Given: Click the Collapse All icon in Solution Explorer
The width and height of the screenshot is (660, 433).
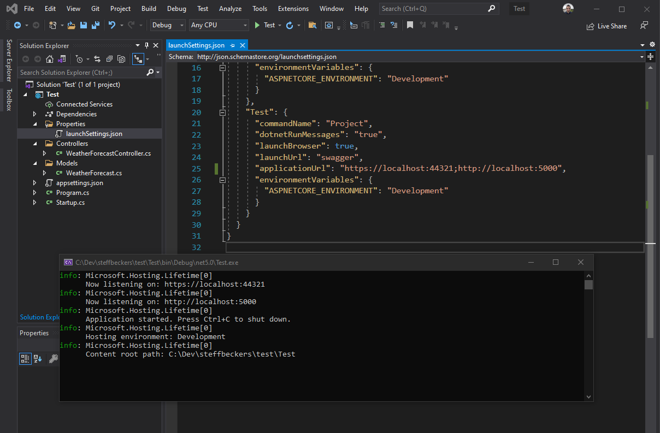Looking at the screenshot, I should [x=109, y=59].
